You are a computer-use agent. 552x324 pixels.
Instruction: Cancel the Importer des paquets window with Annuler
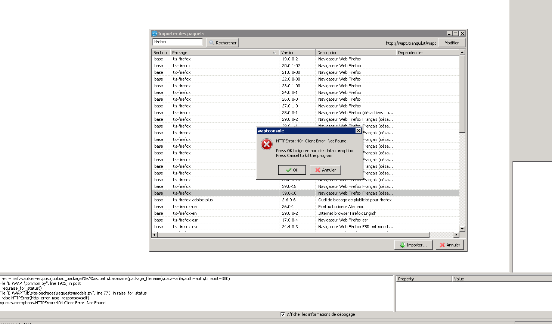[x=450, y=245]
